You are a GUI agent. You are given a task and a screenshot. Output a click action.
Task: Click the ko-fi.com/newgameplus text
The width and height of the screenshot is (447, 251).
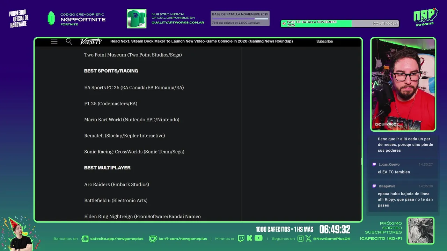point(183,239)
